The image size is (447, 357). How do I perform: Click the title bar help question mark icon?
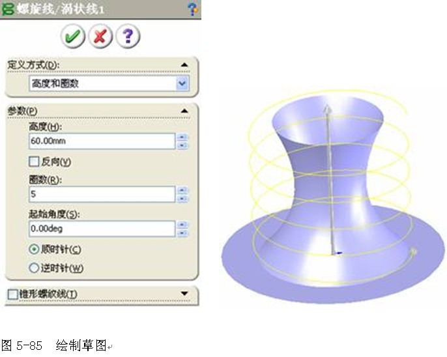(194, 8)
